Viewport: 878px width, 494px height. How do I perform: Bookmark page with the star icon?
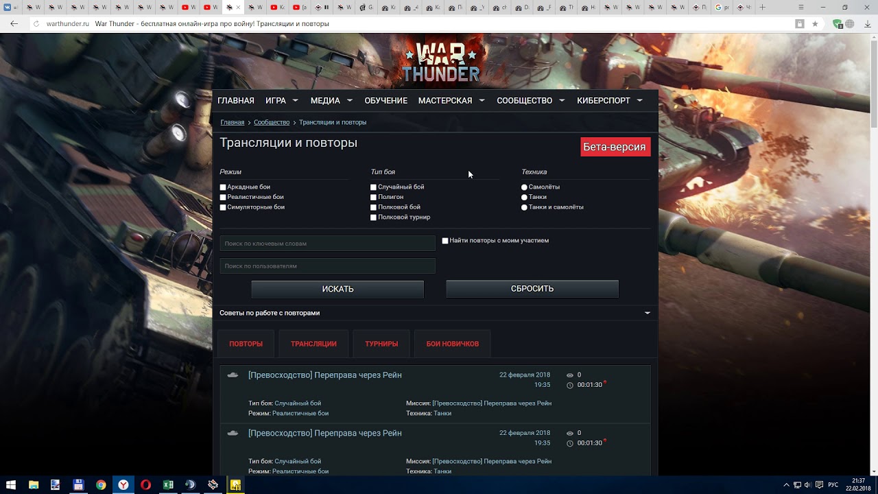click(815, 23)
